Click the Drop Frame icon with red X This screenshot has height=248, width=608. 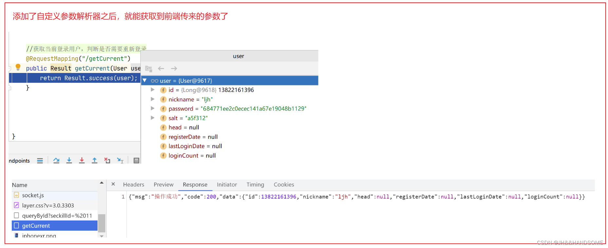point(107,160)
